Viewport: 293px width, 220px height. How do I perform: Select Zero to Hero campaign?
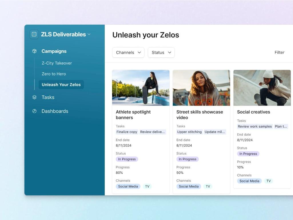[x=54, y=74]
